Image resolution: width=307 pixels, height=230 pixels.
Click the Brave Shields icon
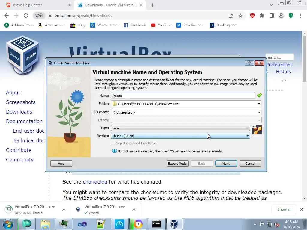click(252, 16)
